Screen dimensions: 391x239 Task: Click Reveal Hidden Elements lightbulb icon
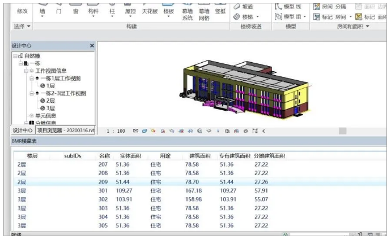[x=218, y=131]
